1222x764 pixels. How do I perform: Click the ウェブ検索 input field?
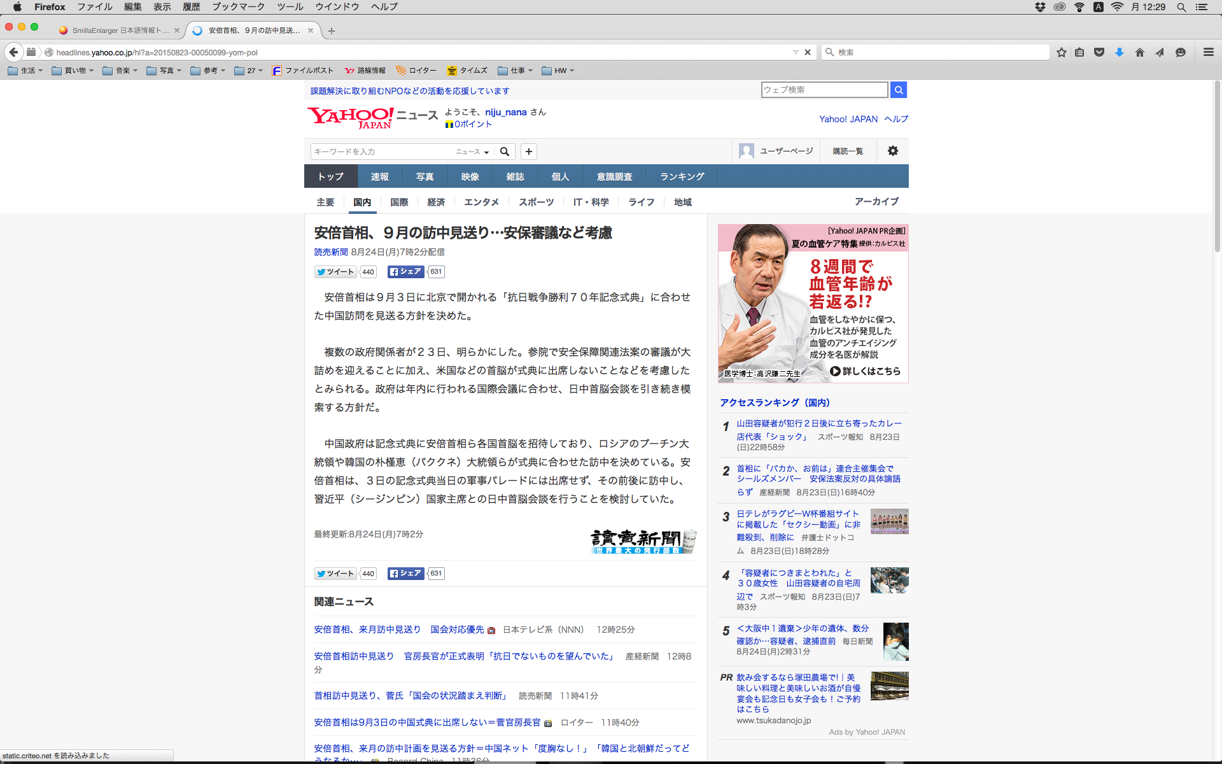(x=824, y=90)
